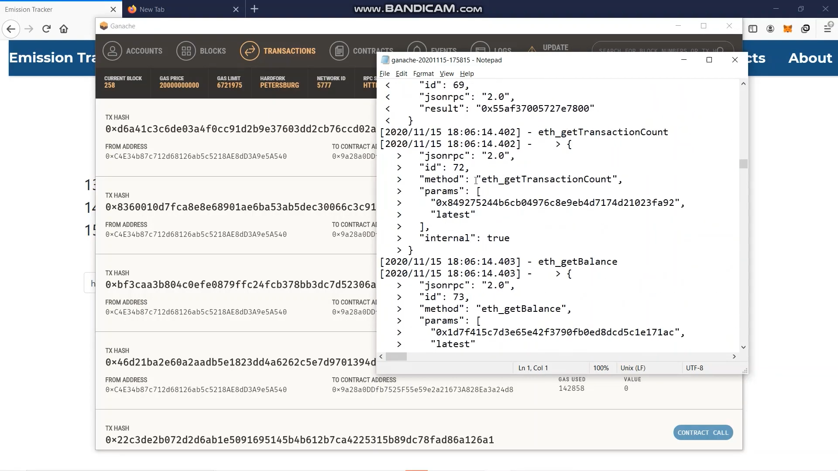The height and width of the screenshot is (471, 838).
Task: Open the Accounts page in Ganache
Action: pyautogui.click(x=133, y=51)
